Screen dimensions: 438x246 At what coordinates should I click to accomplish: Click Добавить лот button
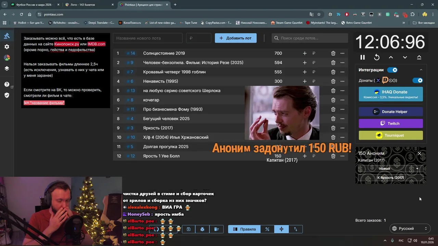[236, 38]
